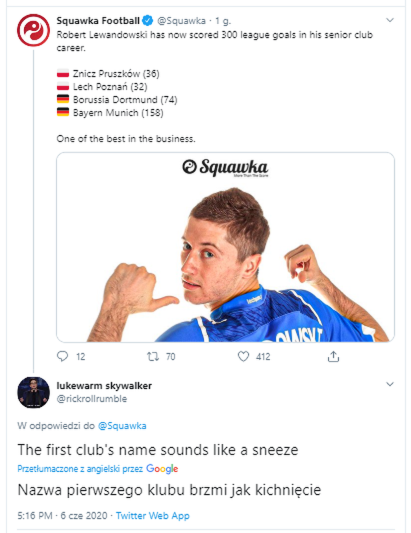Image resolution: width=411 pixels, height=533 pixels.
Task: Expand Squawka tweet options chevron
Action: pos(390,21)
